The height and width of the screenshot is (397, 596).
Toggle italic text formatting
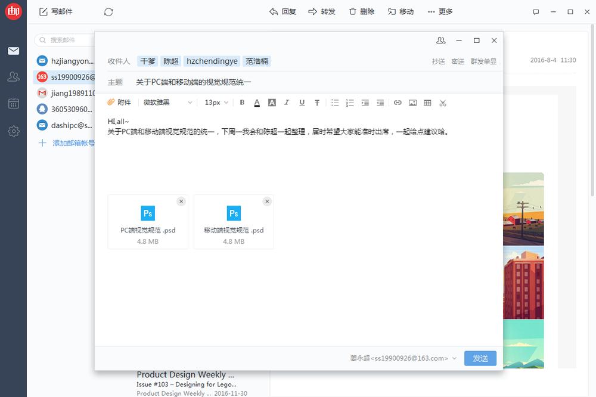[x=287, y=103]
